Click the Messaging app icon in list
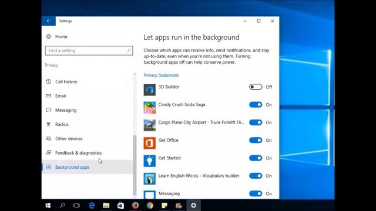The height and width of the screenshot is (211, 376). click(x=150, y=195)
